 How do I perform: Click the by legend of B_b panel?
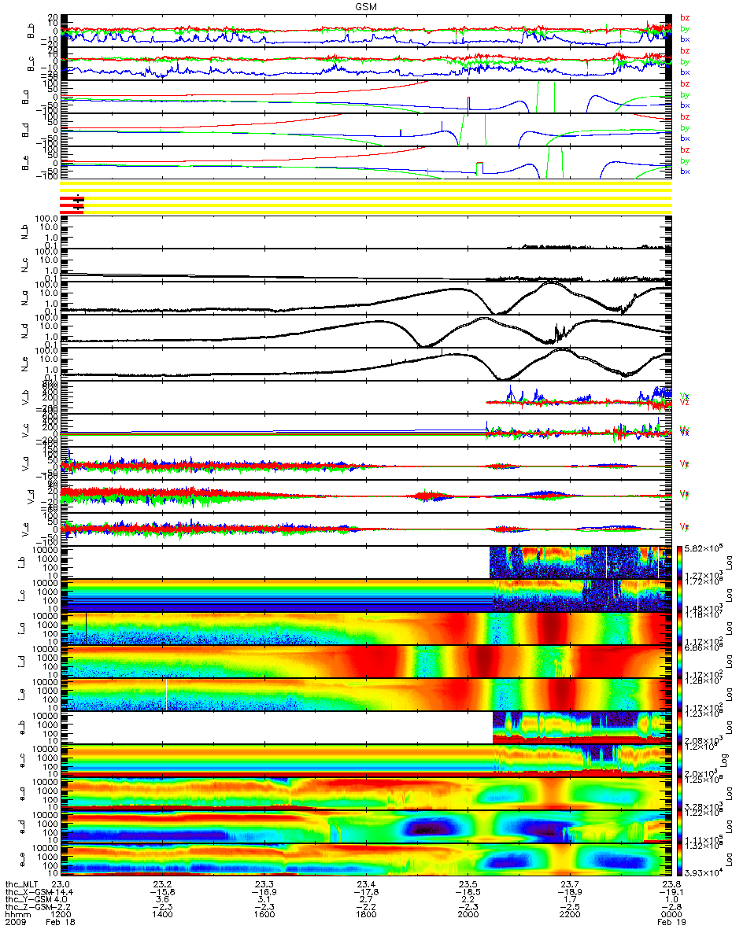[685, 28]
